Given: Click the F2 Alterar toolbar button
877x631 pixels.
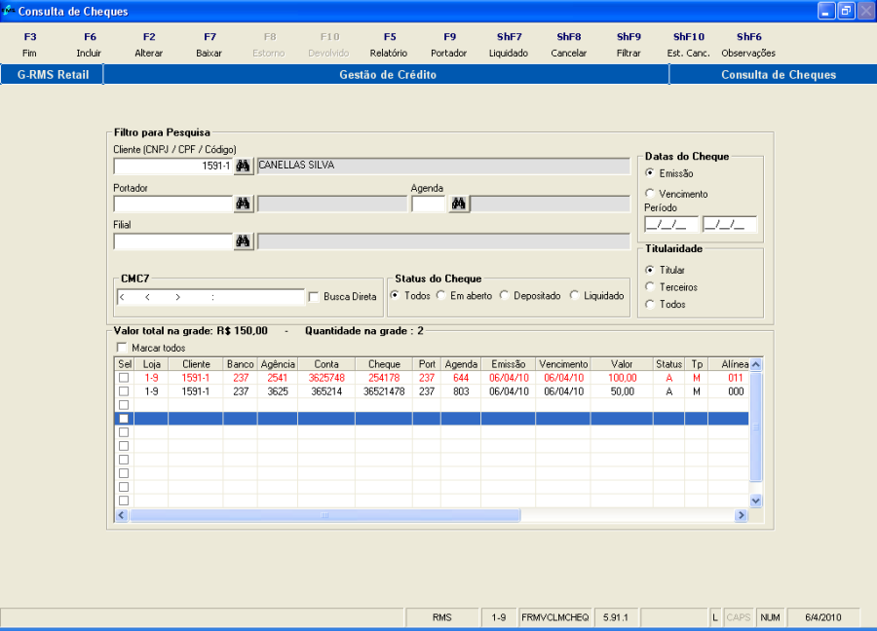Looking at the screenshot, I should coord(148,45).
